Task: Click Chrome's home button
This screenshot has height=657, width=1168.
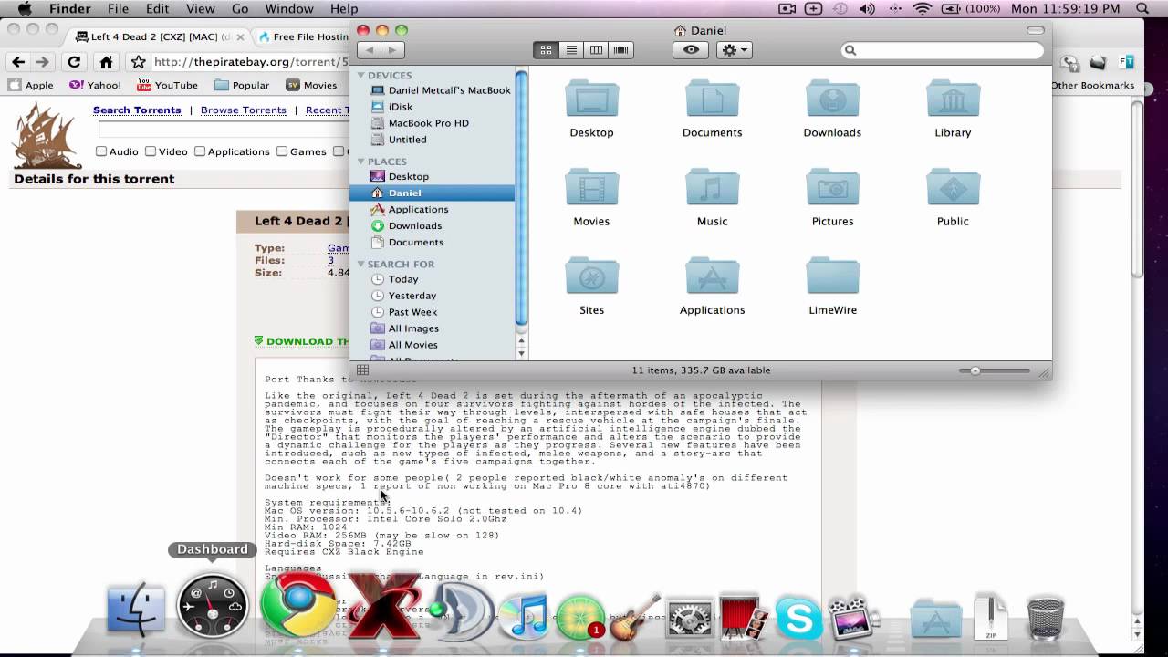Action: 106,62
